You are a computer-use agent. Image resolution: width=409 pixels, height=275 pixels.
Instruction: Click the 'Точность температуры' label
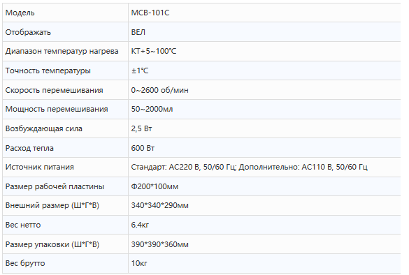pyautogui.click(x=48, y=70)
